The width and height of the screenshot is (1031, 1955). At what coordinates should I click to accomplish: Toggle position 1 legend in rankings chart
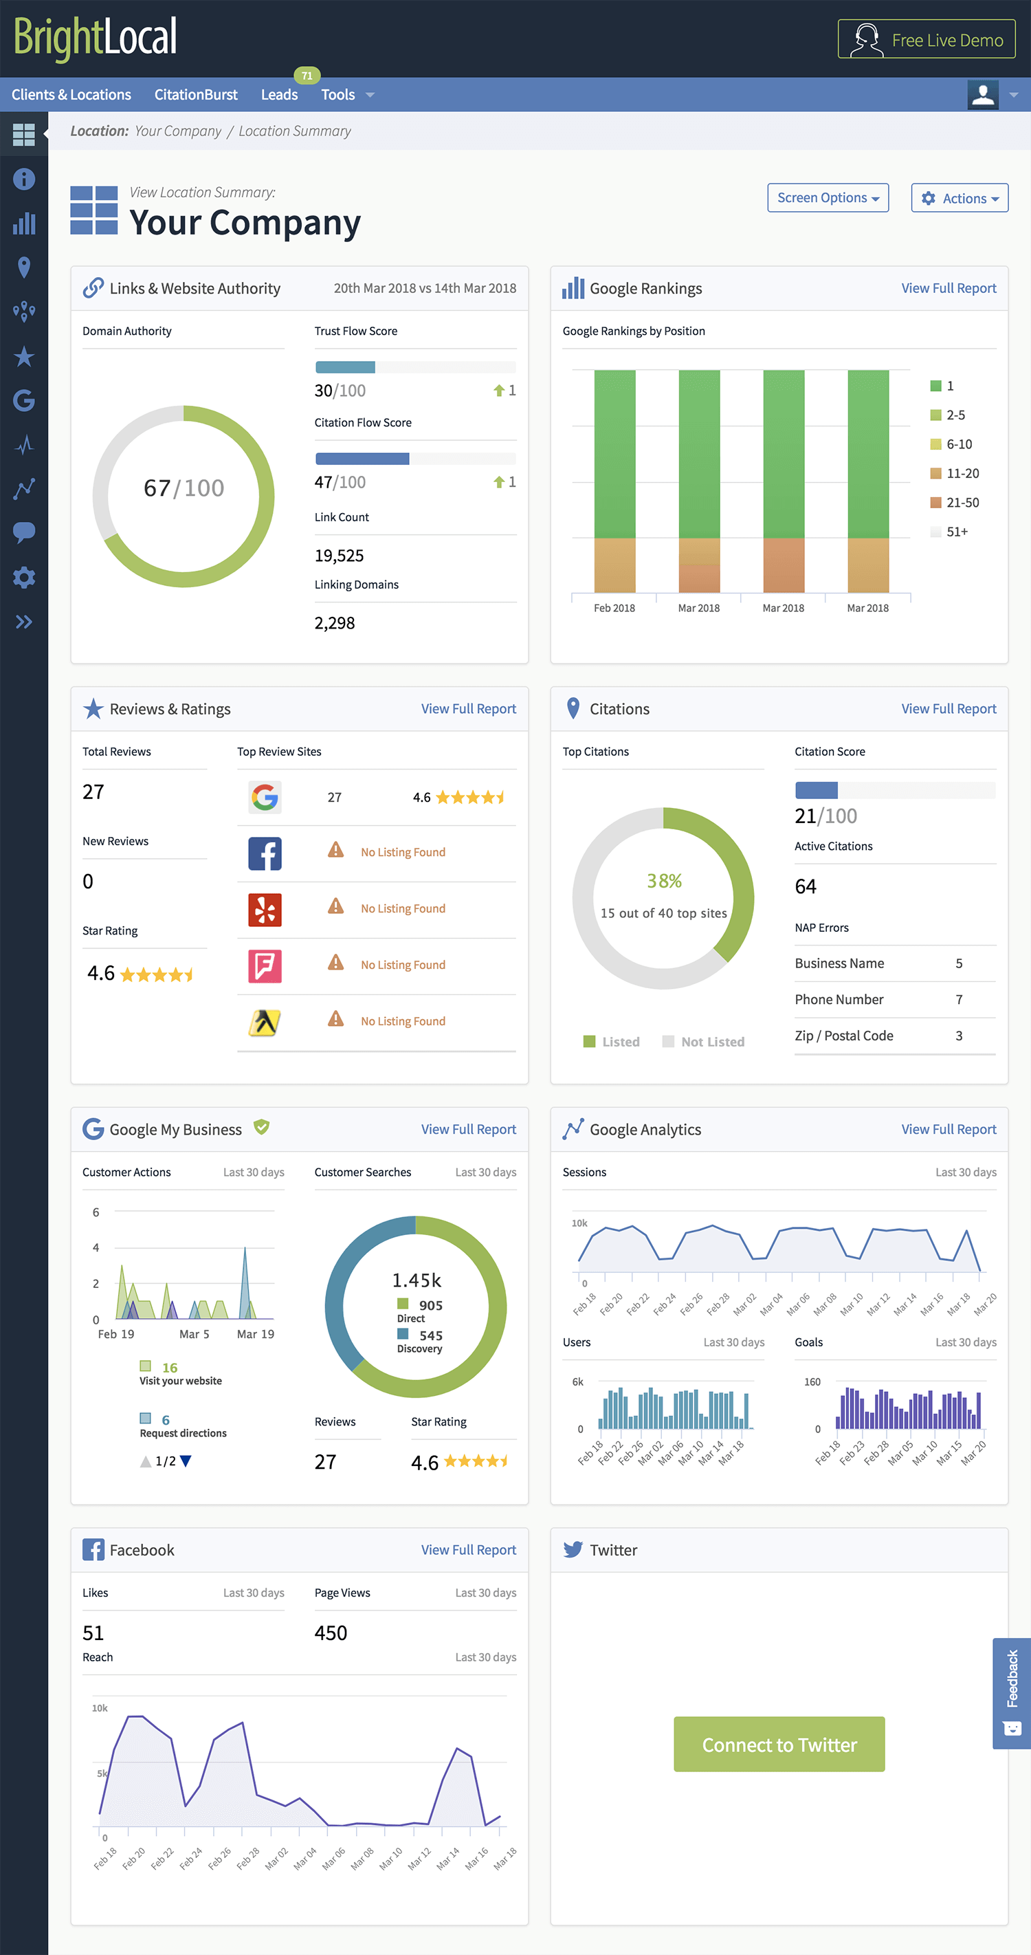click(942, 386)
